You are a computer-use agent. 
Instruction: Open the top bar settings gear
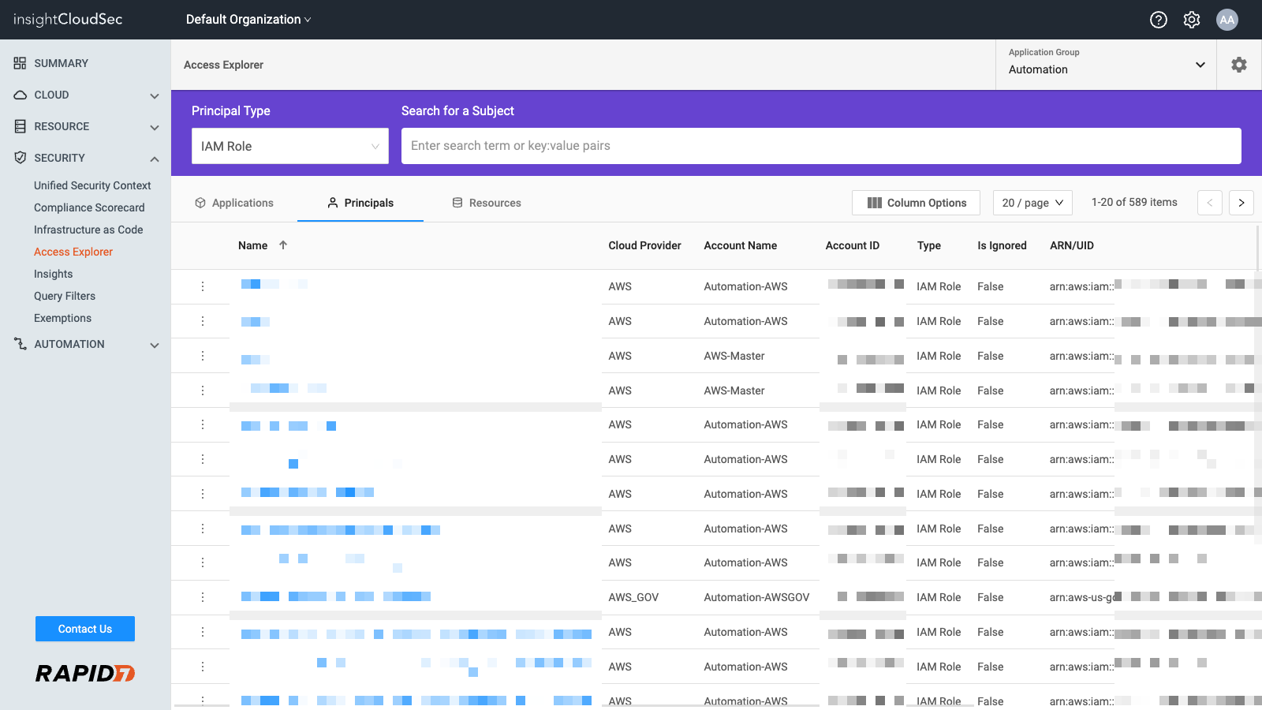1192,20
